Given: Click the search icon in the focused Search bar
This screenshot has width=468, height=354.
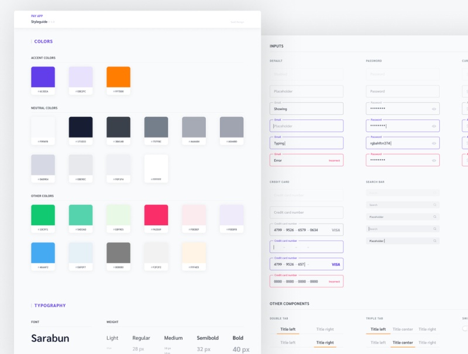Looking at the screenshot, I should pos(435,229).
